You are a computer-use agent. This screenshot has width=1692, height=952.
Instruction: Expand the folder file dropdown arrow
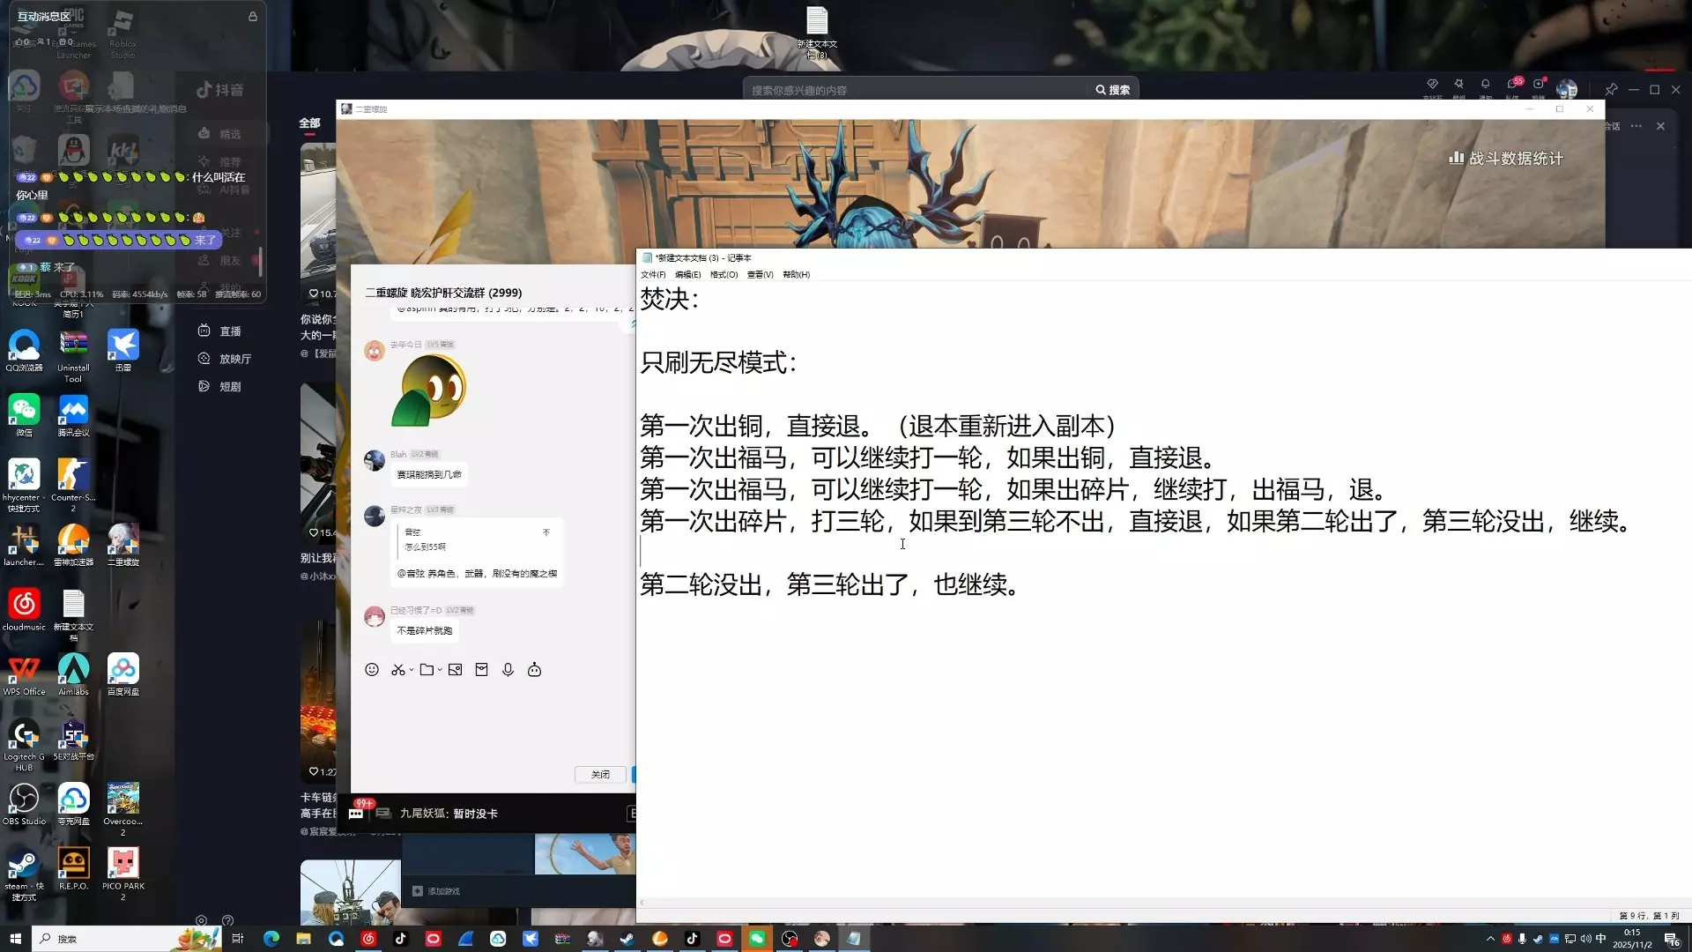click(x=440, y=671)
